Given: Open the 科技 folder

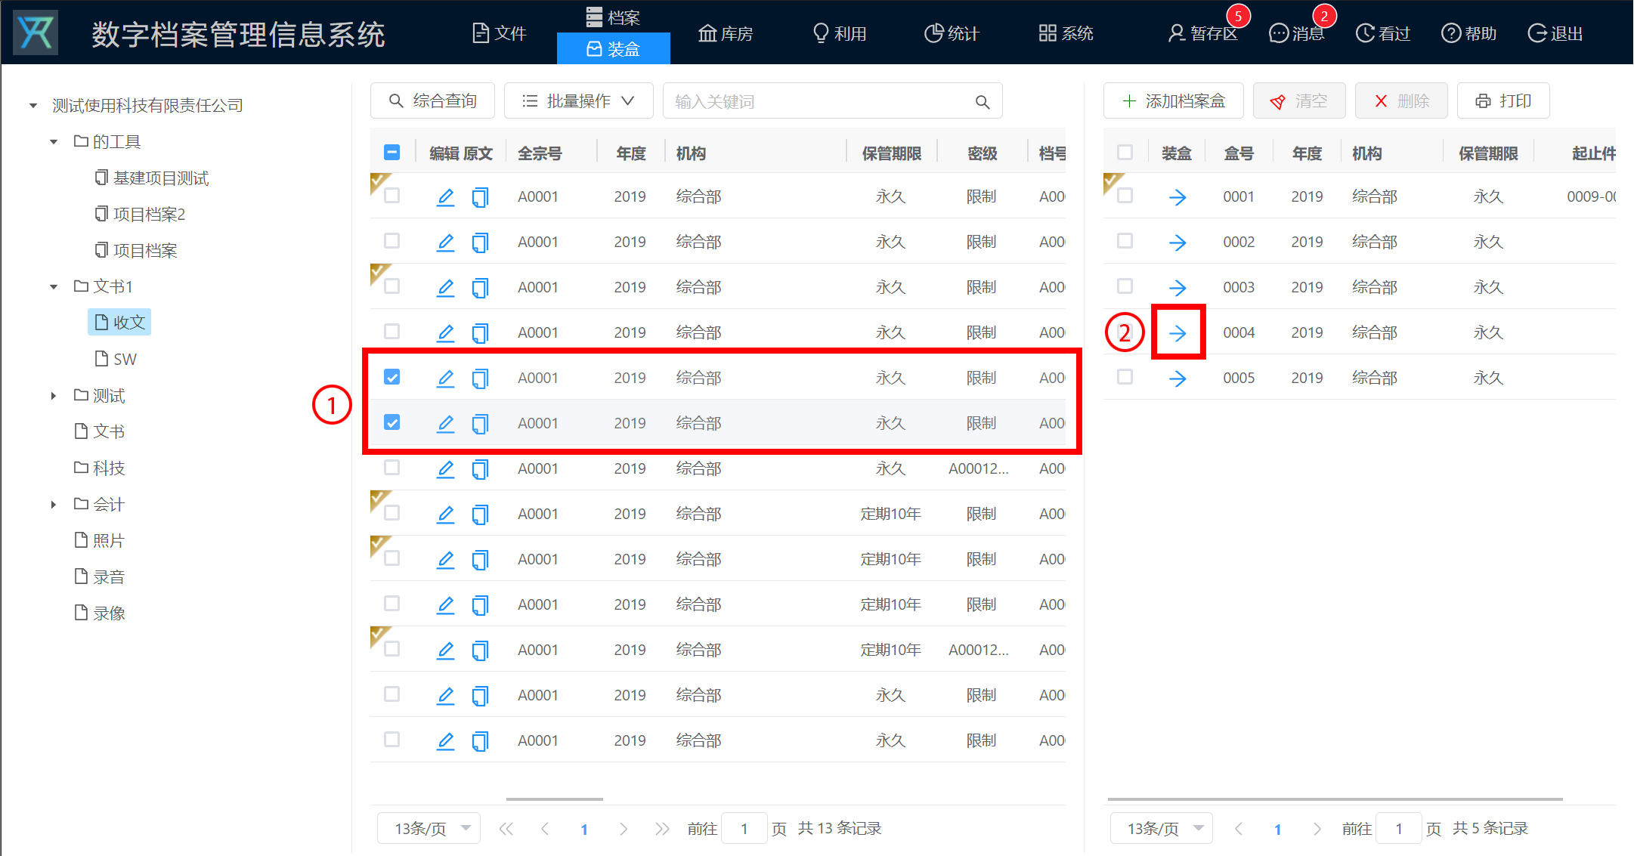Looking at the screenshot, I should tap(99, 468).
